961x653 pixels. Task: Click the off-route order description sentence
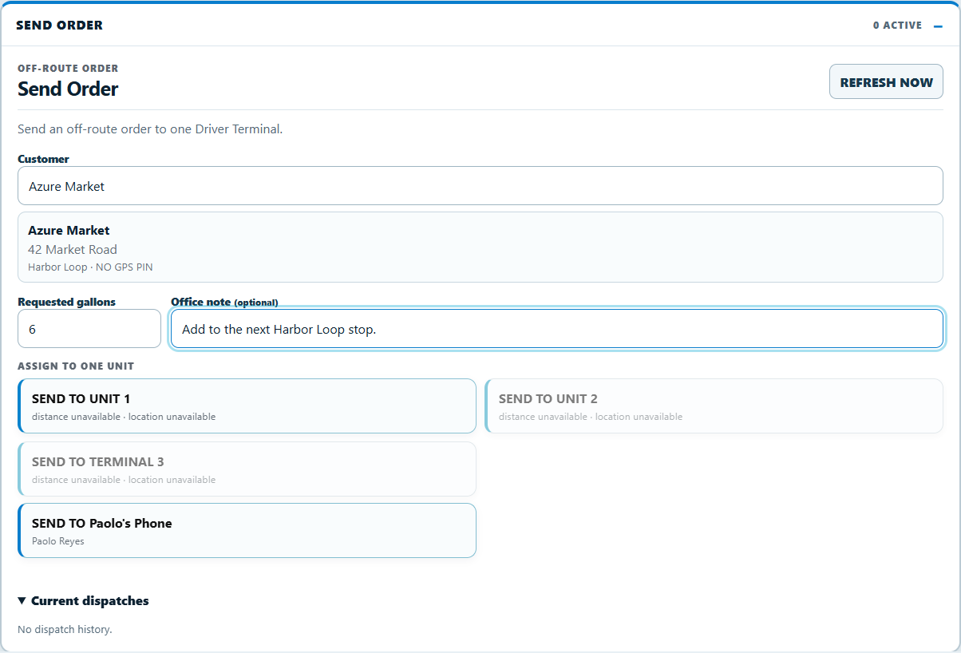coord(150,129)
